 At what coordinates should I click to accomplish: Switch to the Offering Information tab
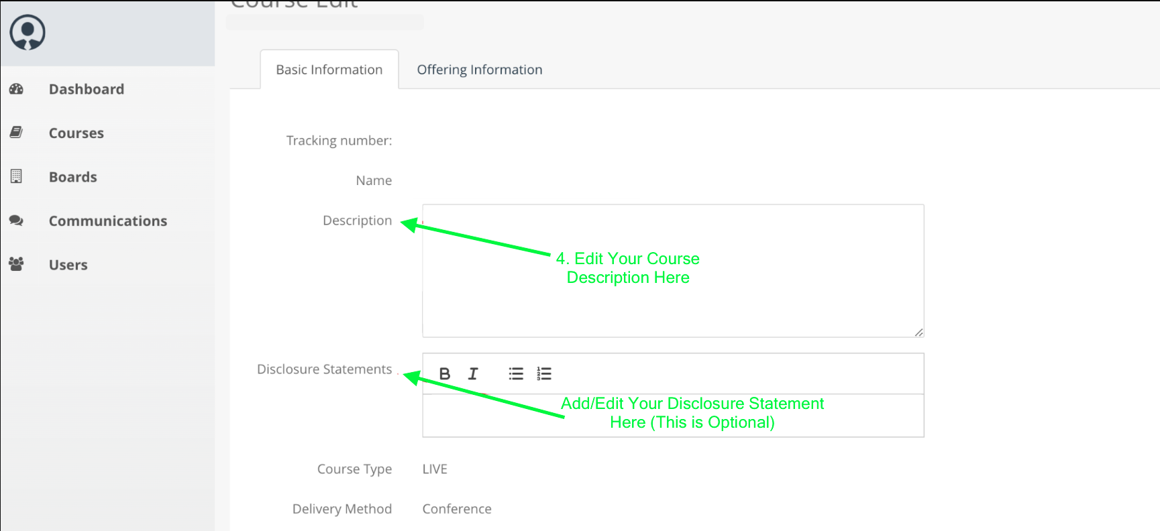pos(480,70)
